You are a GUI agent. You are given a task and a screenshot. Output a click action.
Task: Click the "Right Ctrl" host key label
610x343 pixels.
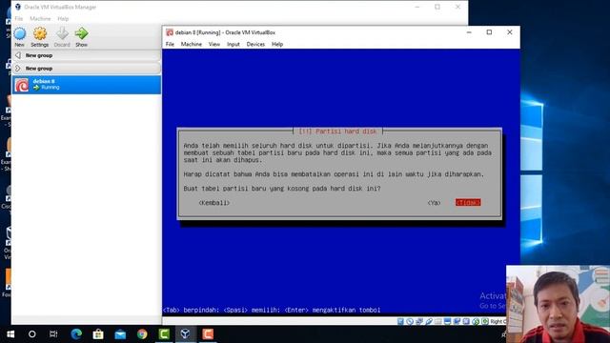click(x=498, y=322)
